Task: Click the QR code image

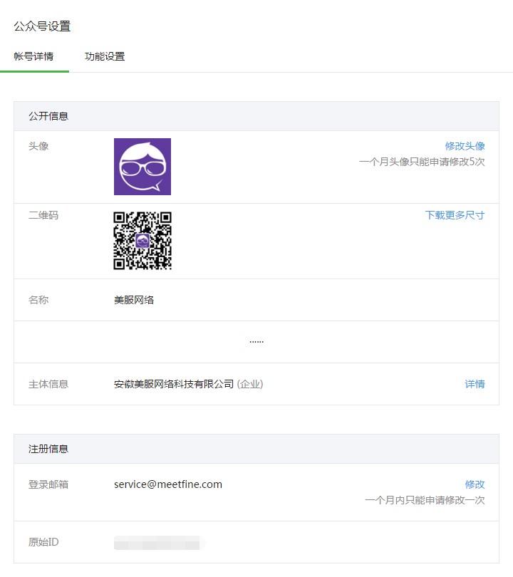Action: pos(142,241)
